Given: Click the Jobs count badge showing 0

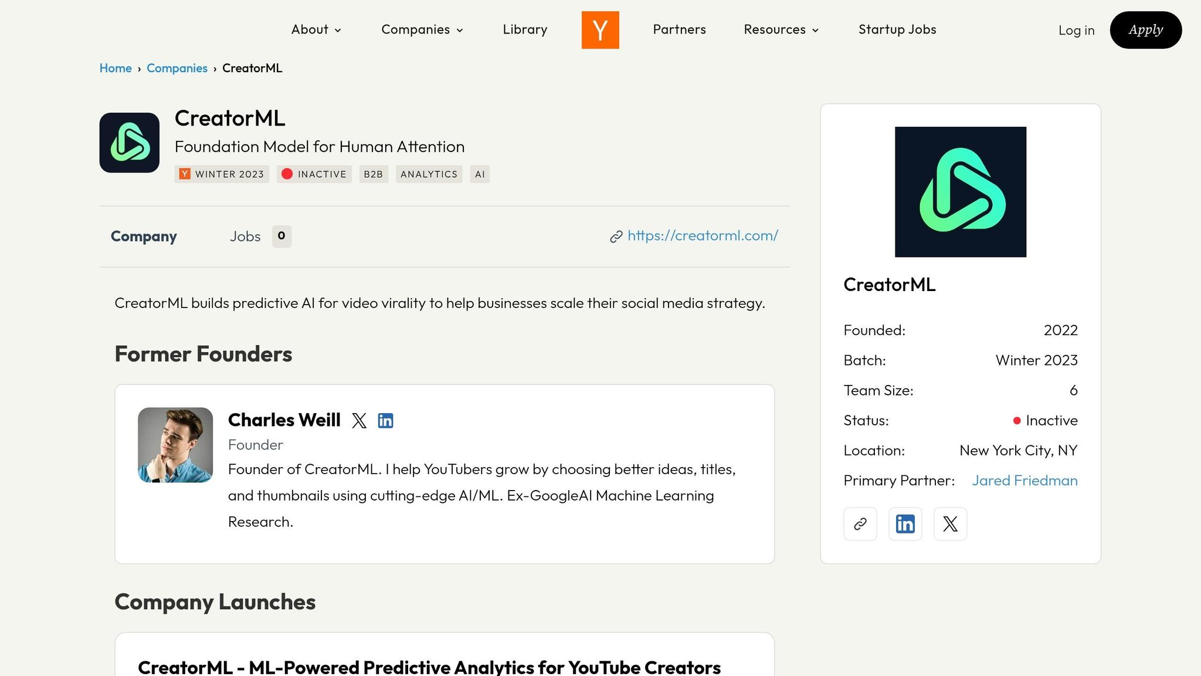Looking at the screenshot, I should coord(281,236).
